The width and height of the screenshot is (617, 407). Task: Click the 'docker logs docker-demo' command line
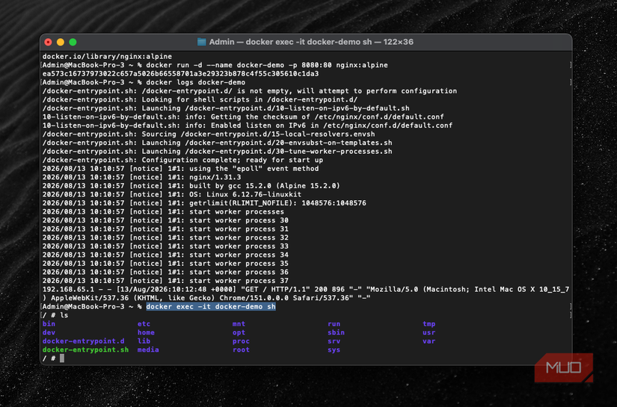coord(195,82)
